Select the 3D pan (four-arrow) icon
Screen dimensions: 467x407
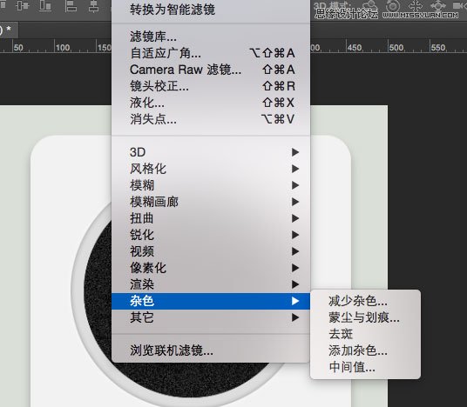click(416, 5)
